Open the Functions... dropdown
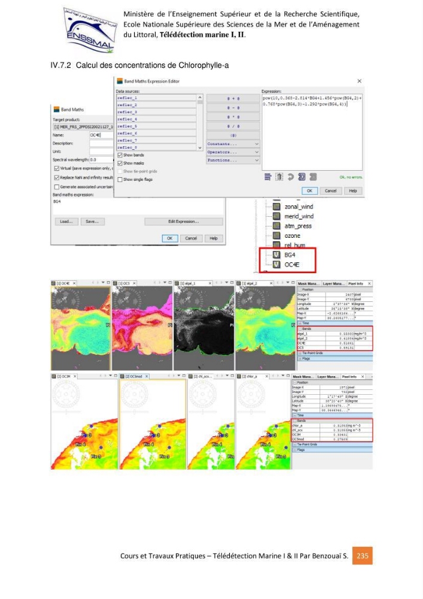 [233, 161]
